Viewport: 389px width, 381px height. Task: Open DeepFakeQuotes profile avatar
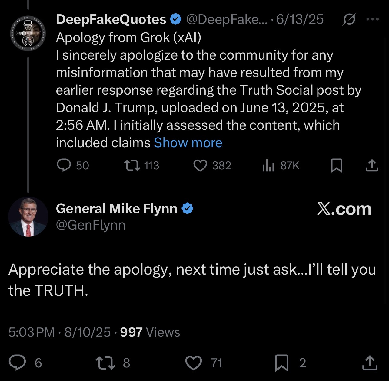coord(28,33)
